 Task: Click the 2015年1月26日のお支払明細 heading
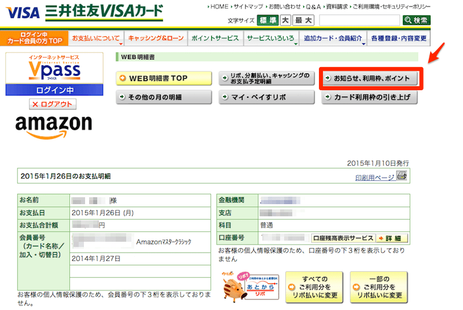(x=65, y=176)
